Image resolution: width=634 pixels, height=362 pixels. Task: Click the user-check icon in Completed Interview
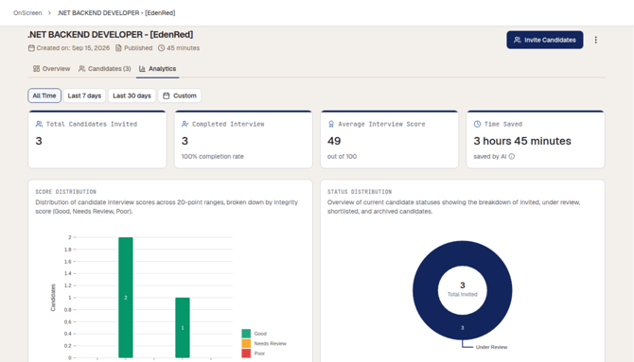click(x=185, y=124)
